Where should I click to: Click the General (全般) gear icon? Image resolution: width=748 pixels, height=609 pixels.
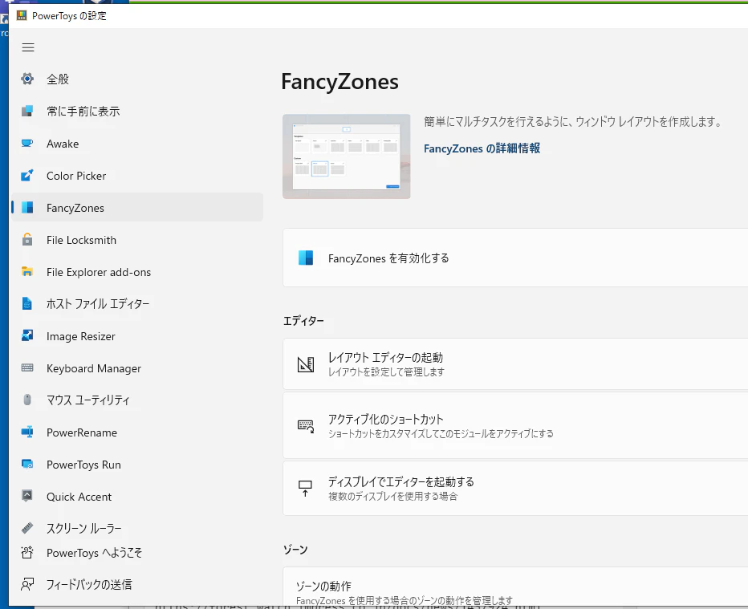point(27,79)
